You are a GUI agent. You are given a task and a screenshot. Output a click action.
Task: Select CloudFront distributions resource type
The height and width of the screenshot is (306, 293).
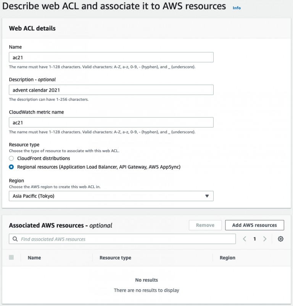pyautogui.click(x=11, y=158)
